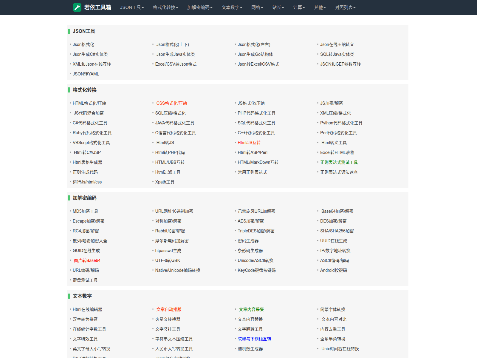Open the 站长 dropdown in navbar
Screen dimensions: 477x358
coord(278,7)
